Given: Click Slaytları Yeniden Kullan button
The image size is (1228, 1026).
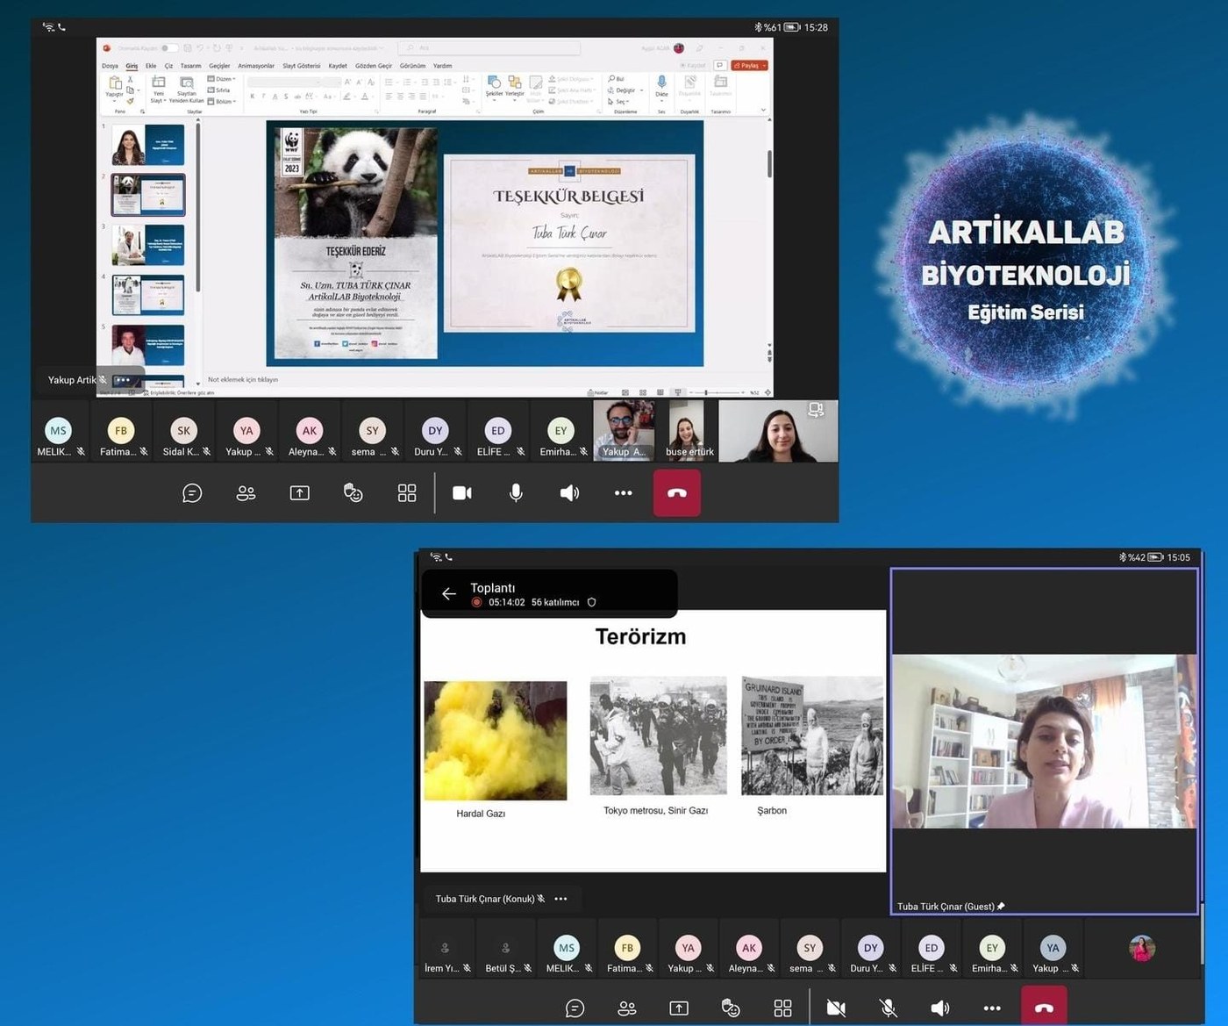Looking at the screenshot, I should pyautogui.click(x=187, y=90).
